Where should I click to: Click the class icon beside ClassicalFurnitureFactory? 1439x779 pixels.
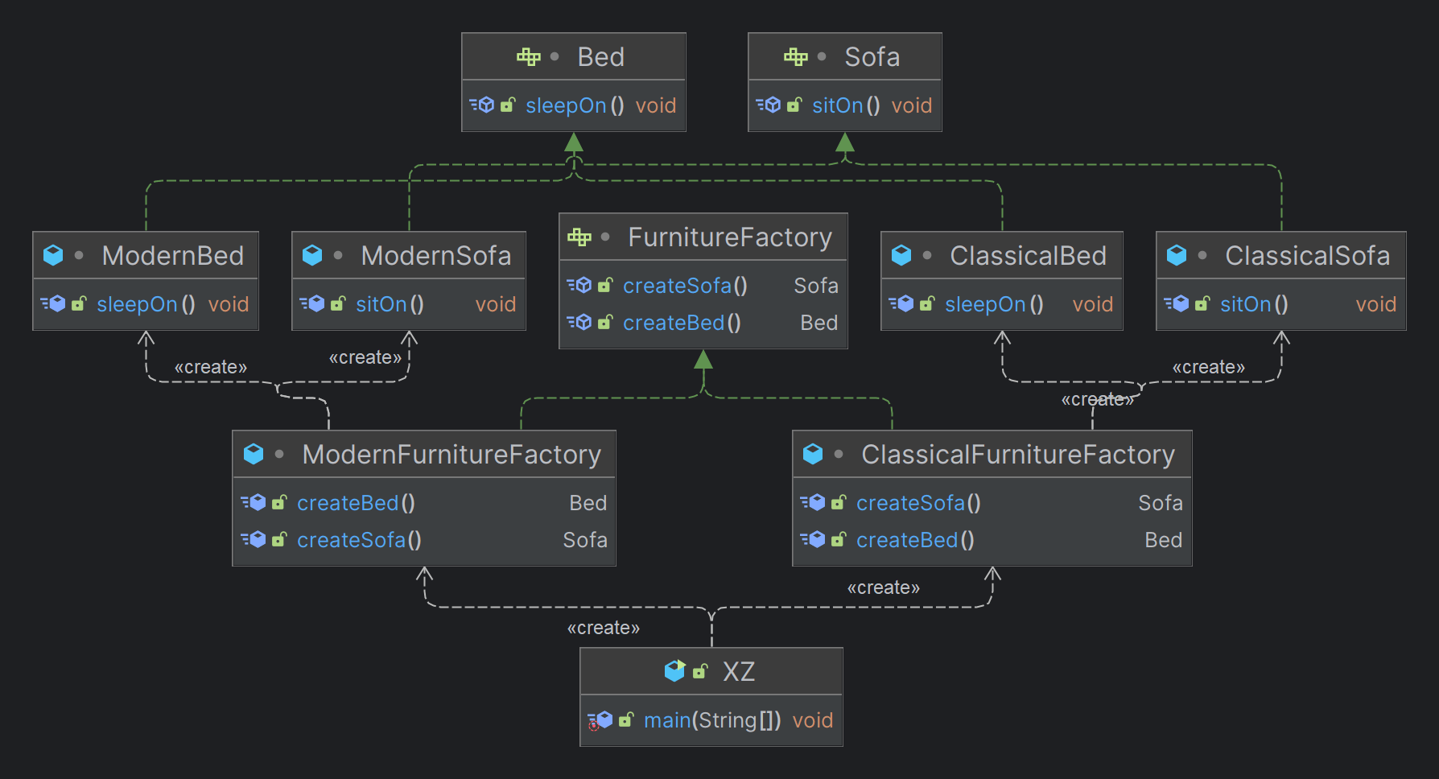[813, 454]
